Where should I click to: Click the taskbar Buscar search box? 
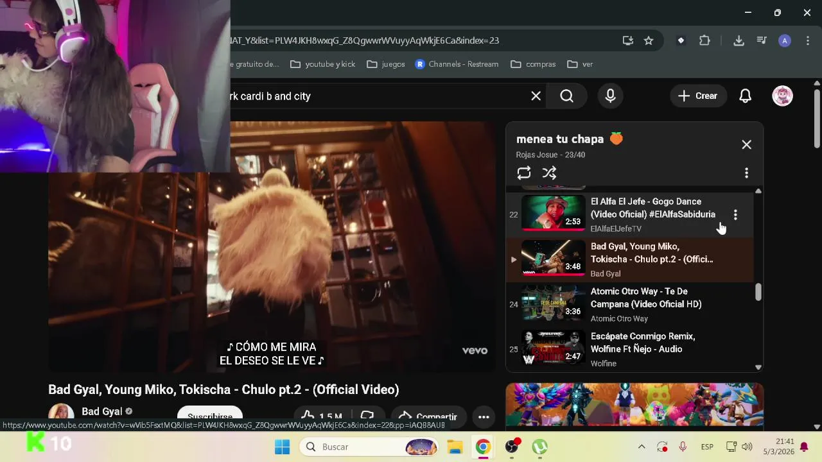pyautogui.click(x=370, y=447)
